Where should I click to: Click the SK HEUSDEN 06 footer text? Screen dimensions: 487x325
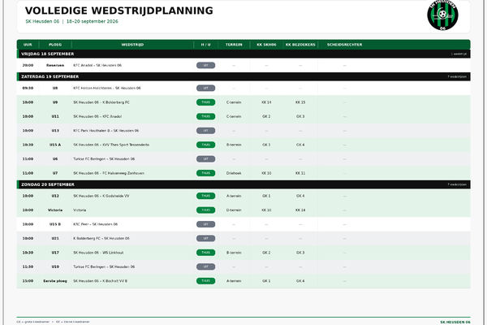pyautogui.click(x=455, y=323)
